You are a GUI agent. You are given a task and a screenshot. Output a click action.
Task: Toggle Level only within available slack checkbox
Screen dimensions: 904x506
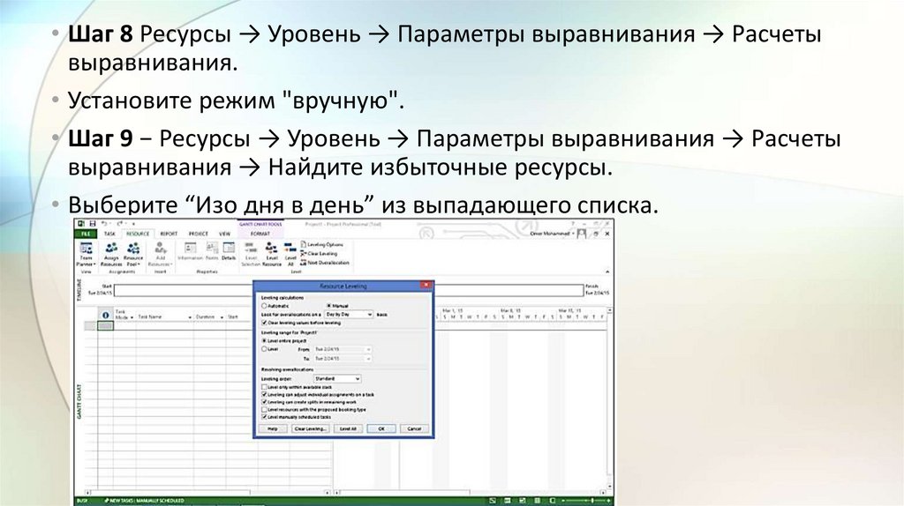265,387
